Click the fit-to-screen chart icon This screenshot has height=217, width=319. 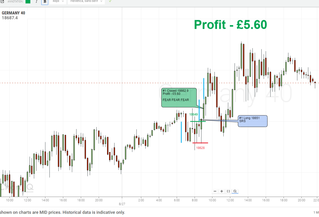point(228,191)
